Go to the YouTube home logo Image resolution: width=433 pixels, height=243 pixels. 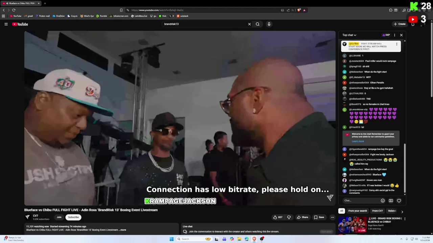coord(20,24)
